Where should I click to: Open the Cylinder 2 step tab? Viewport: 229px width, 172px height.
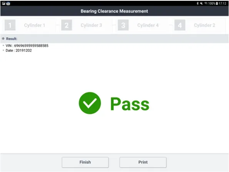pyautogui.click(x=204, y=25)
